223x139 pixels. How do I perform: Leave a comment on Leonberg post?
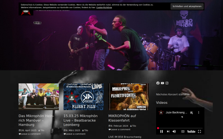(x=76, y=134)
